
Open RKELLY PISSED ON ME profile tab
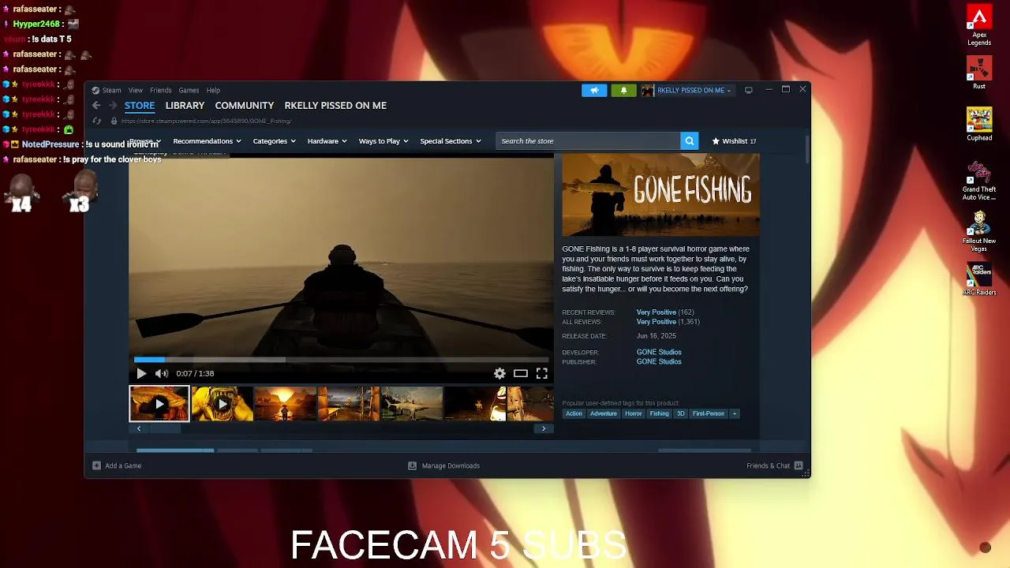(335, 105)
